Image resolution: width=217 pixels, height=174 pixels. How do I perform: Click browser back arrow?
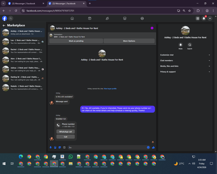point(4,11)
